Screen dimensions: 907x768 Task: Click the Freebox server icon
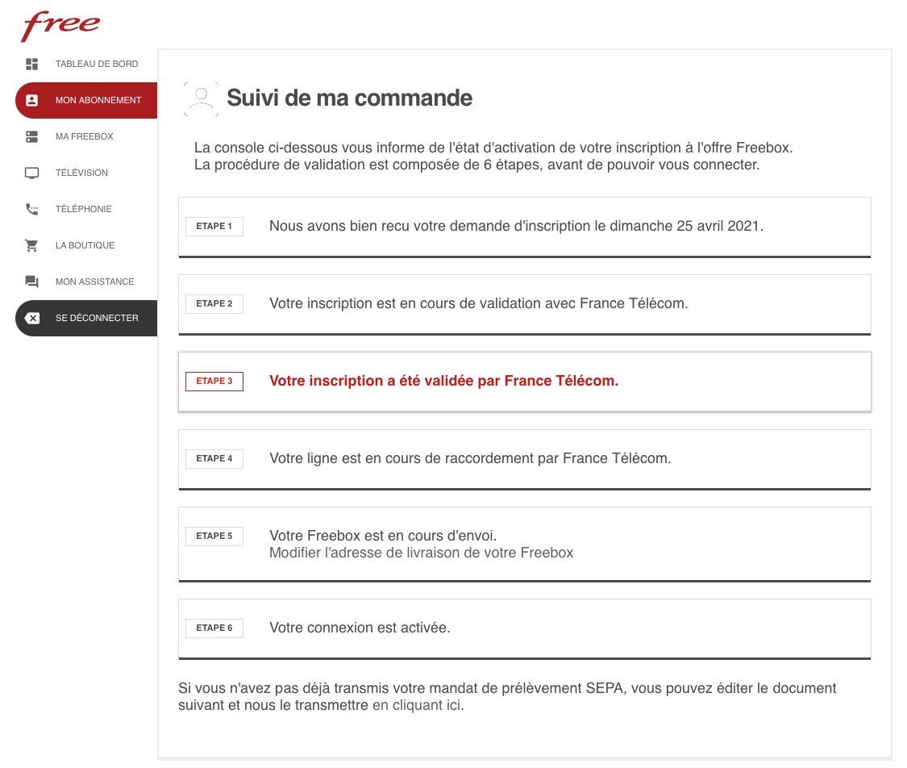32,137
